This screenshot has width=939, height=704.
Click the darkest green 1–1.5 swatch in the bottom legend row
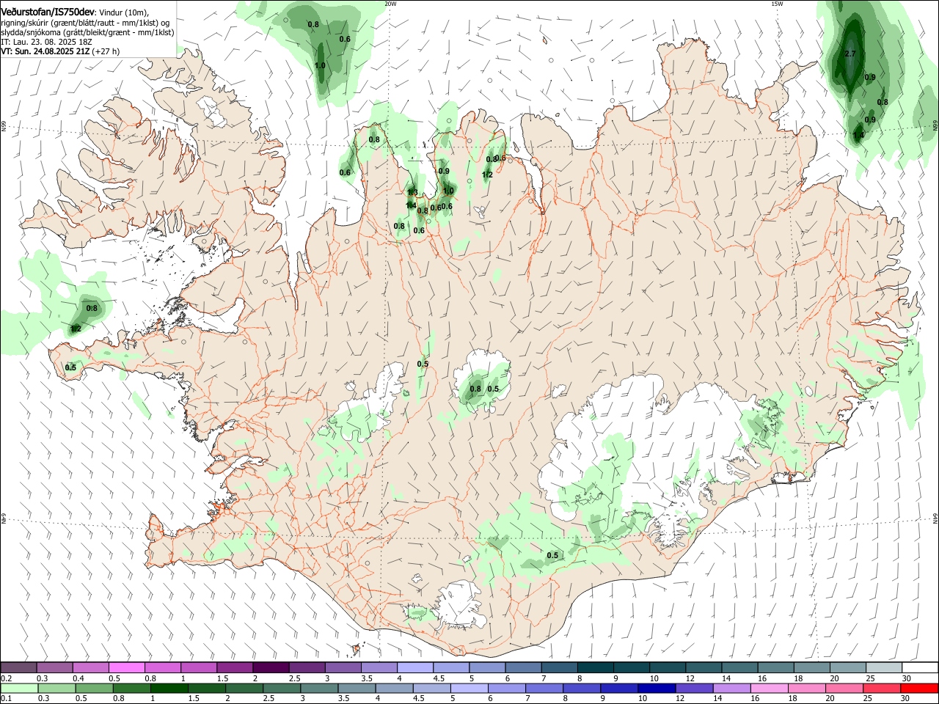click(169, 689)
